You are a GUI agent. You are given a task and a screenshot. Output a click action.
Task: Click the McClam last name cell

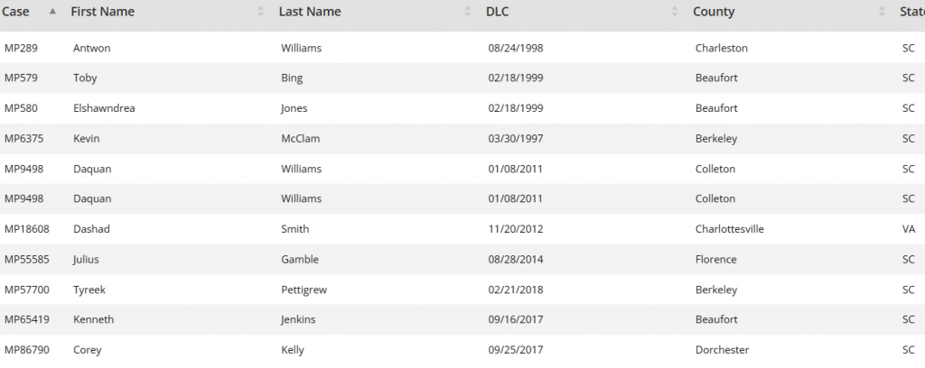pyautogui.click(x=301, y=139)
